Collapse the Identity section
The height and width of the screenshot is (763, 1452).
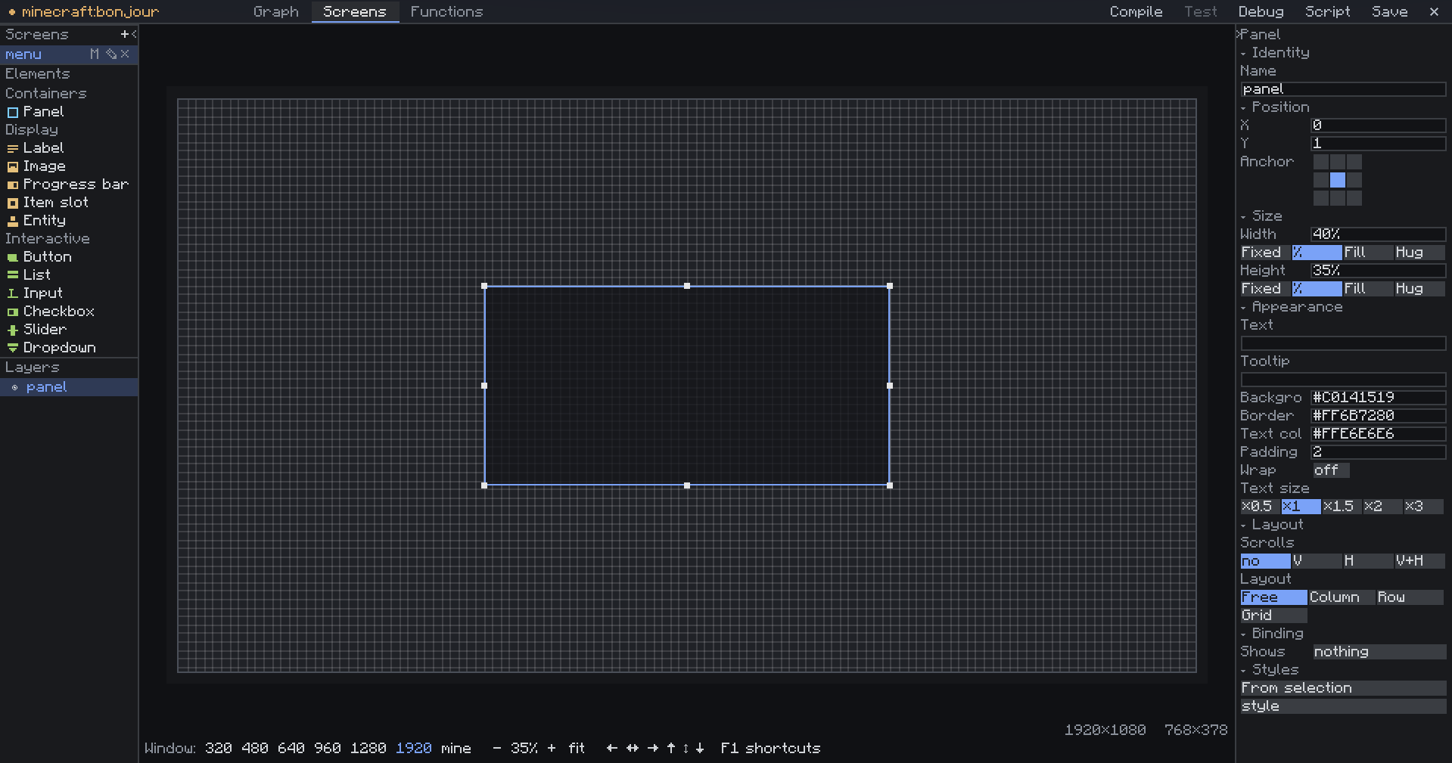(x=1275, y=52)
